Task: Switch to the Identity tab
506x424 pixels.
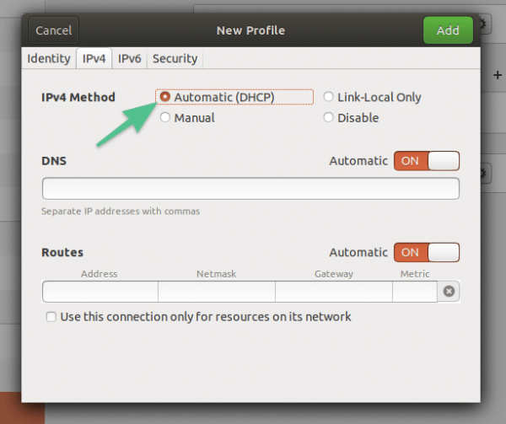Action: click(49, 59)
